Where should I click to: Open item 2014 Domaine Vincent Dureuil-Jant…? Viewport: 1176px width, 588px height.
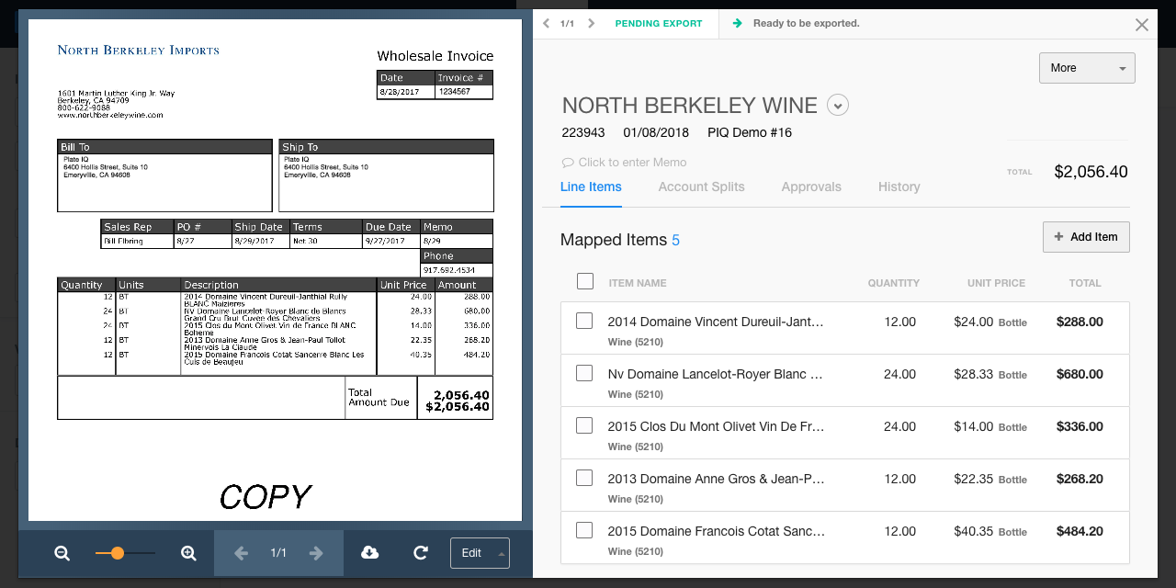[x=716, y=322]
